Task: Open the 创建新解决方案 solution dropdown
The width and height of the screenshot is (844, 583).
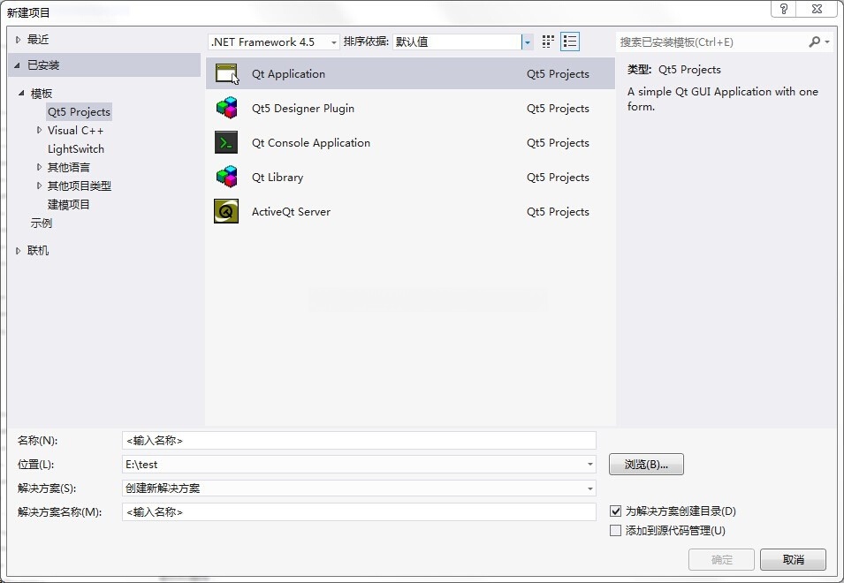Action: click(x=590, y=488)
